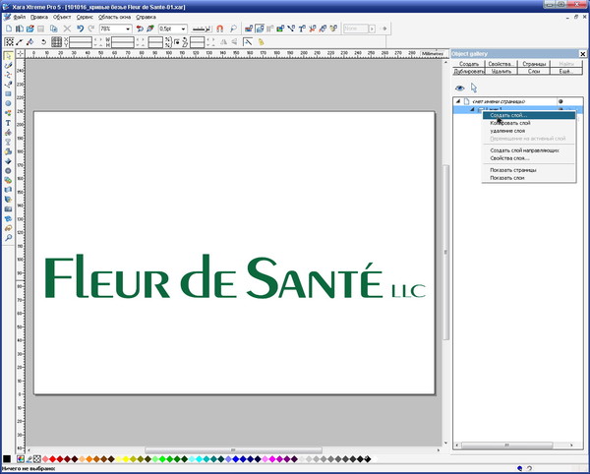
Task: Choose Копировать слой in context menu
Action: [x=529, y=123]
